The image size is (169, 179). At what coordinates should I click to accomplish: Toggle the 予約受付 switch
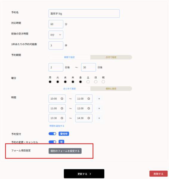[52, 134]
